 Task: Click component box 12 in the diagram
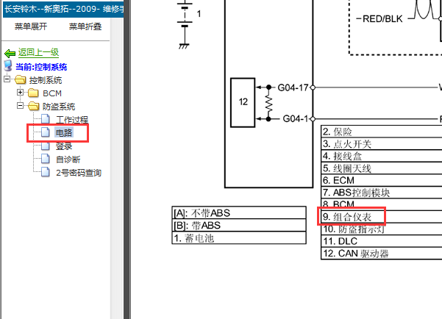tap(243, 103)
